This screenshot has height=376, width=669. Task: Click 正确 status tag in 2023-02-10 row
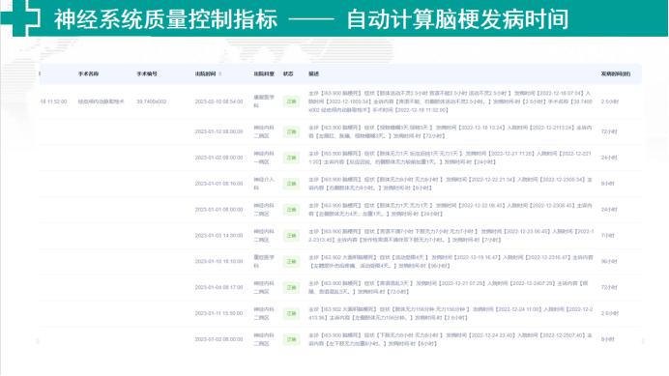[291, 101]
